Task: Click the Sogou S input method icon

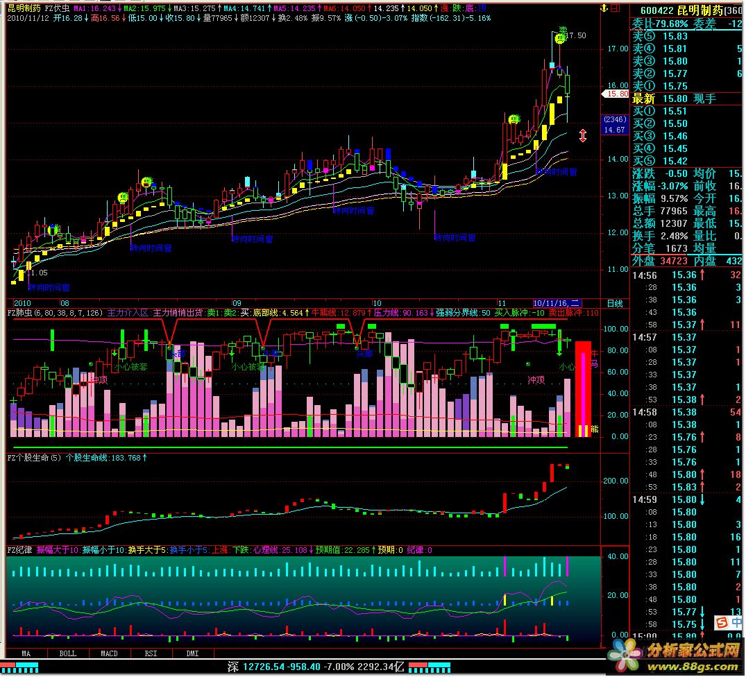Action: click(722, 622)
